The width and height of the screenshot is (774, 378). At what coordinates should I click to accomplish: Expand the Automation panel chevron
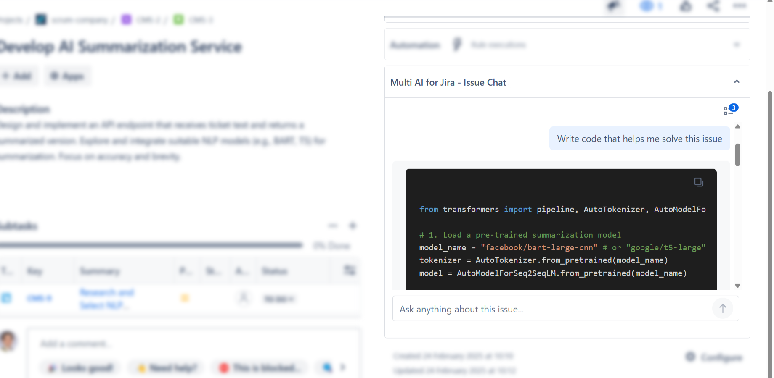(x=737, y=45)
